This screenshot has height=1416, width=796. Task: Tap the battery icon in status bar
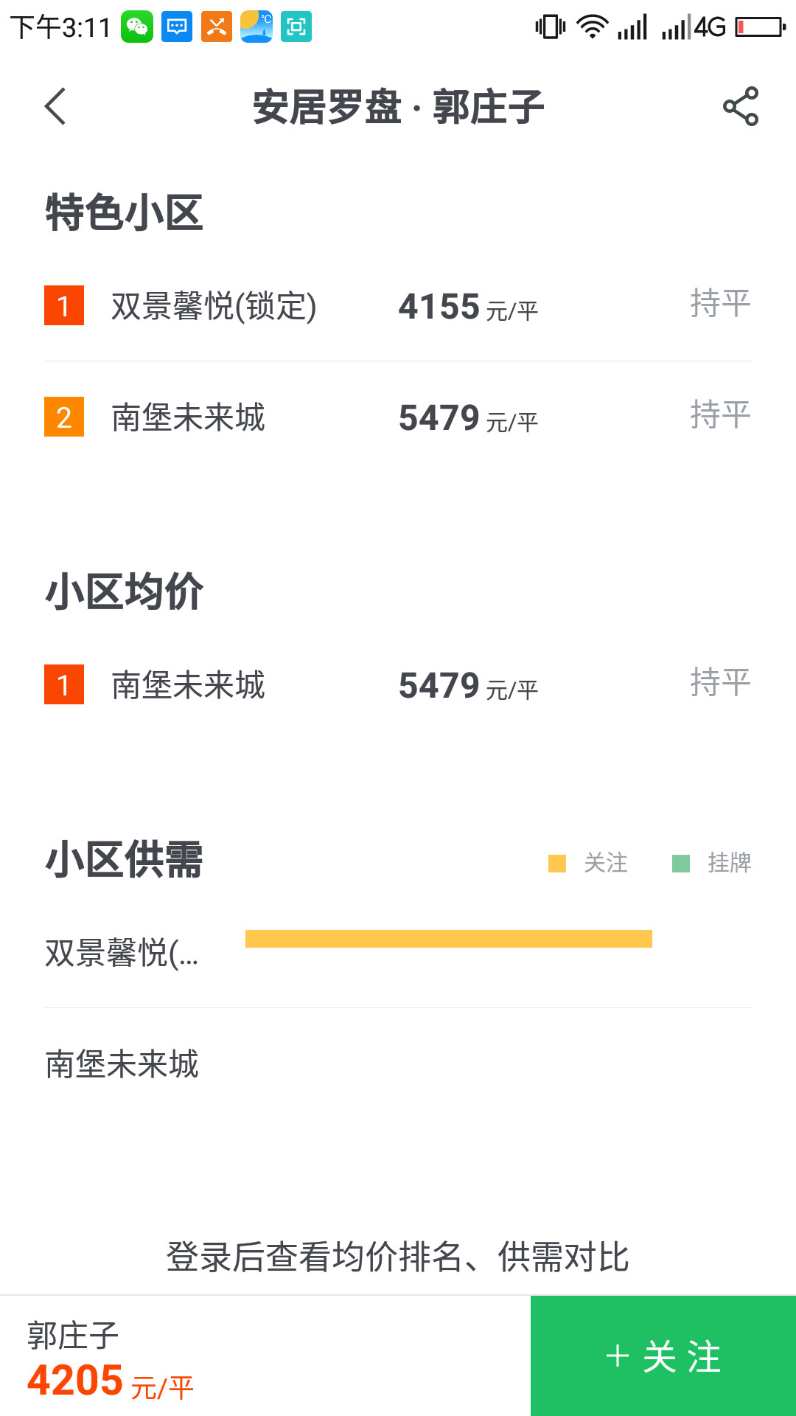coord(761,27)
